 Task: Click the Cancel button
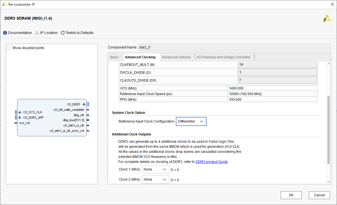click(x=319, y=195)
